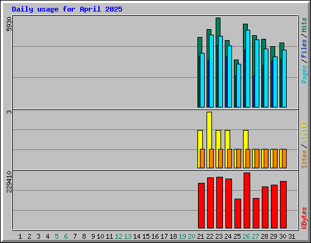Viewport: 311px width, 243px height.
Task: Click day label 30 on x-axis
Action: [x=282, y=236]
